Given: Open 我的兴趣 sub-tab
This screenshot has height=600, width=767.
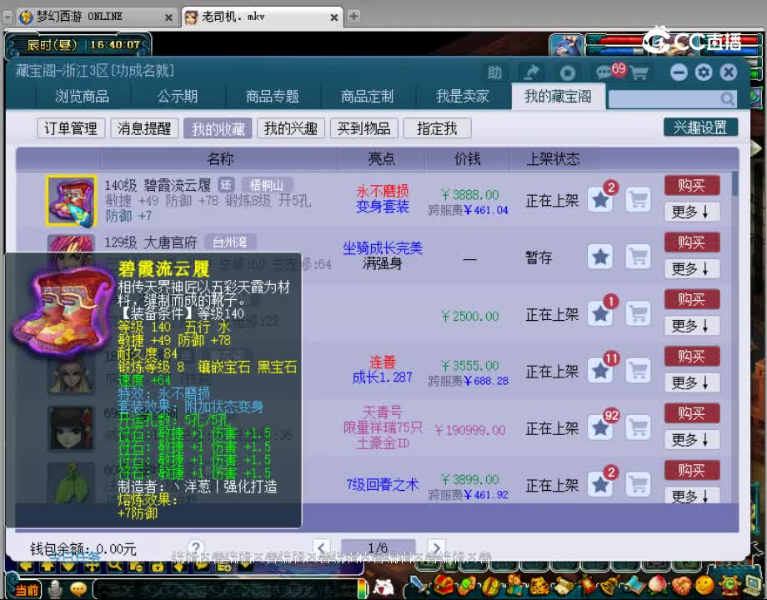Looking at the screenshot, I should click(291, 128).
